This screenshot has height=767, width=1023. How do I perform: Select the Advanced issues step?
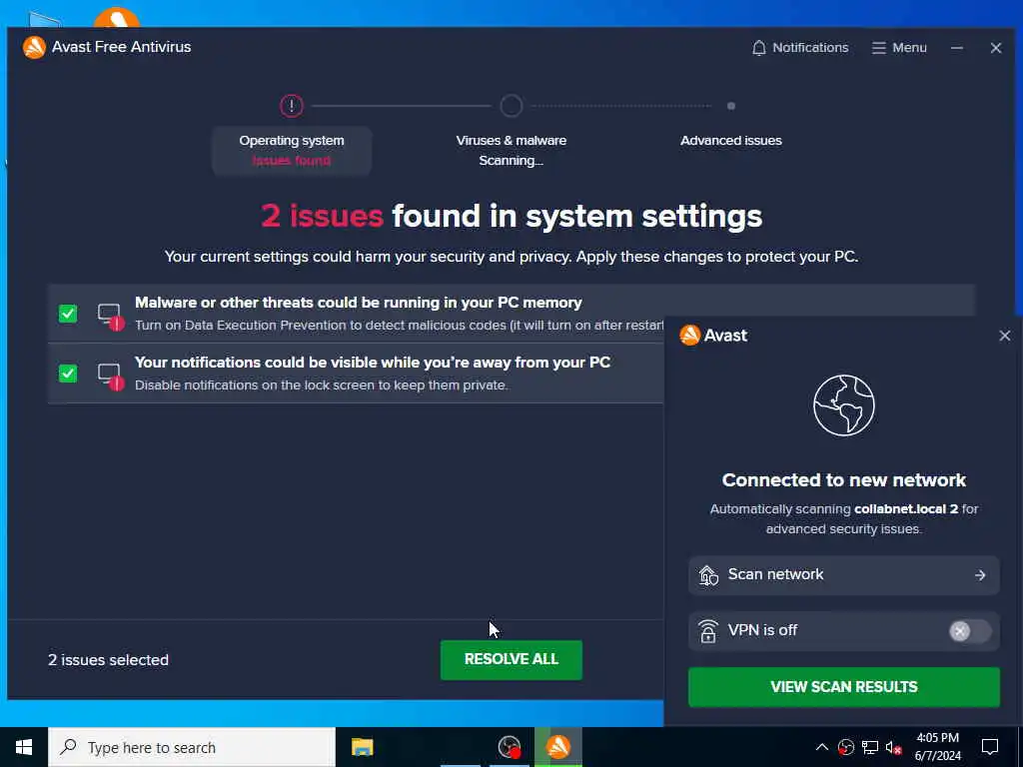click(730, 140)
